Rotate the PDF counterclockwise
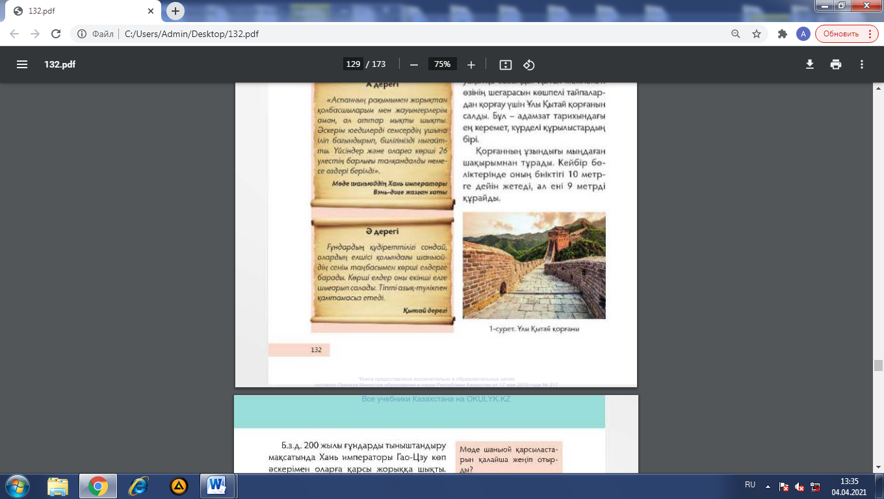 click(529, 64)
